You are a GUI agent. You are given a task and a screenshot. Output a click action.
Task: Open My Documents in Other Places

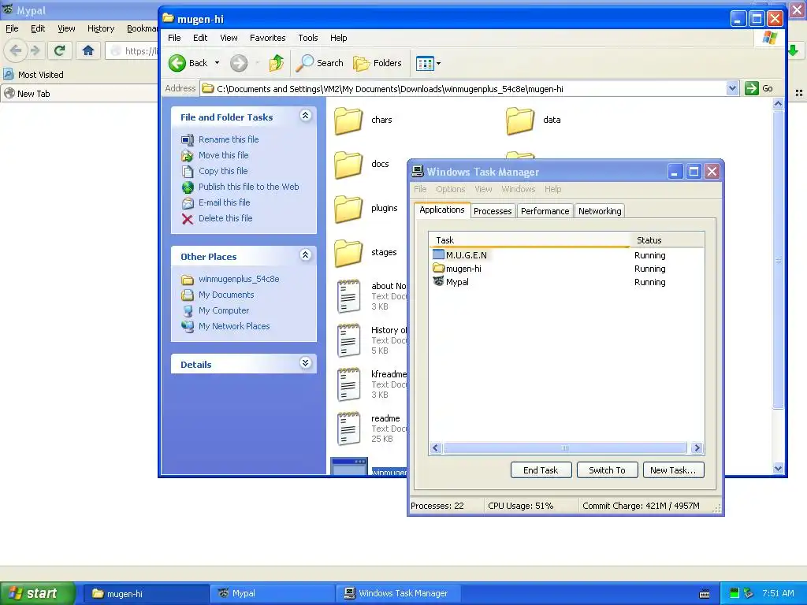226,295
